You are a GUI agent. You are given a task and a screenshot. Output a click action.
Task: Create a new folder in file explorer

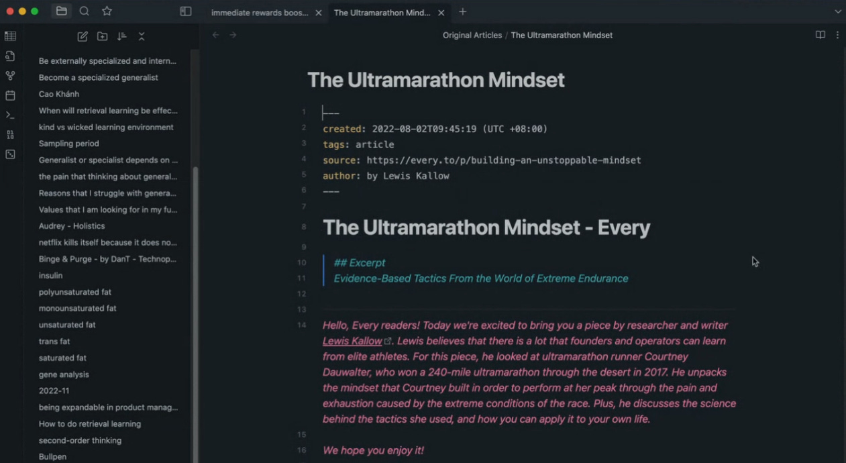coord(102,36)
